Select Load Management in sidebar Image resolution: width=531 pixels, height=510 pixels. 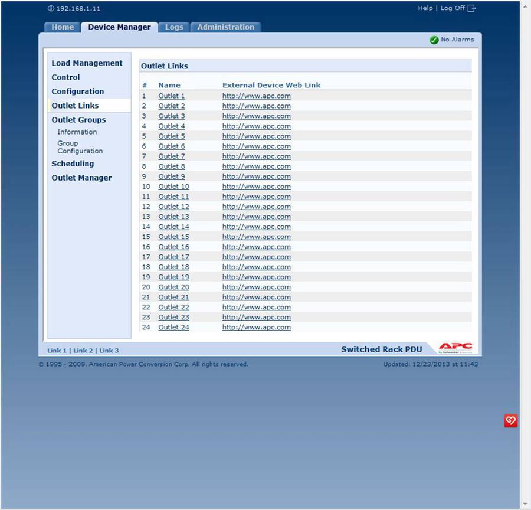87,63
